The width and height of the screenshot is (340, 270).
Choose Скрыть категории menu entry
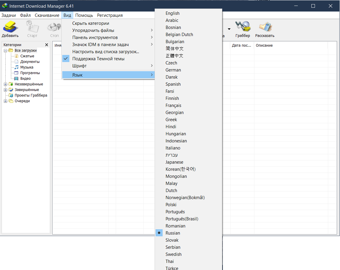click(x=108, y=23)
